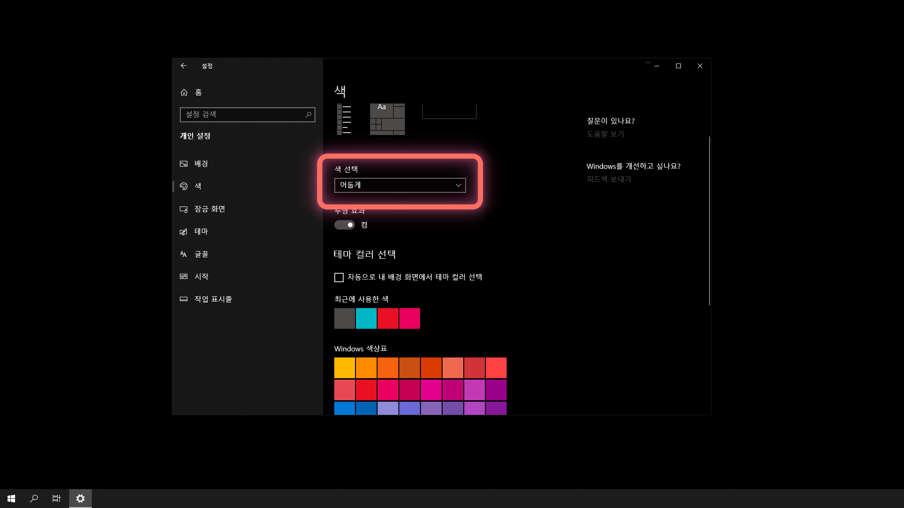Open 작업 표시줄 taskbar settings
Screen dimensions: 904x508
[213, 299]
